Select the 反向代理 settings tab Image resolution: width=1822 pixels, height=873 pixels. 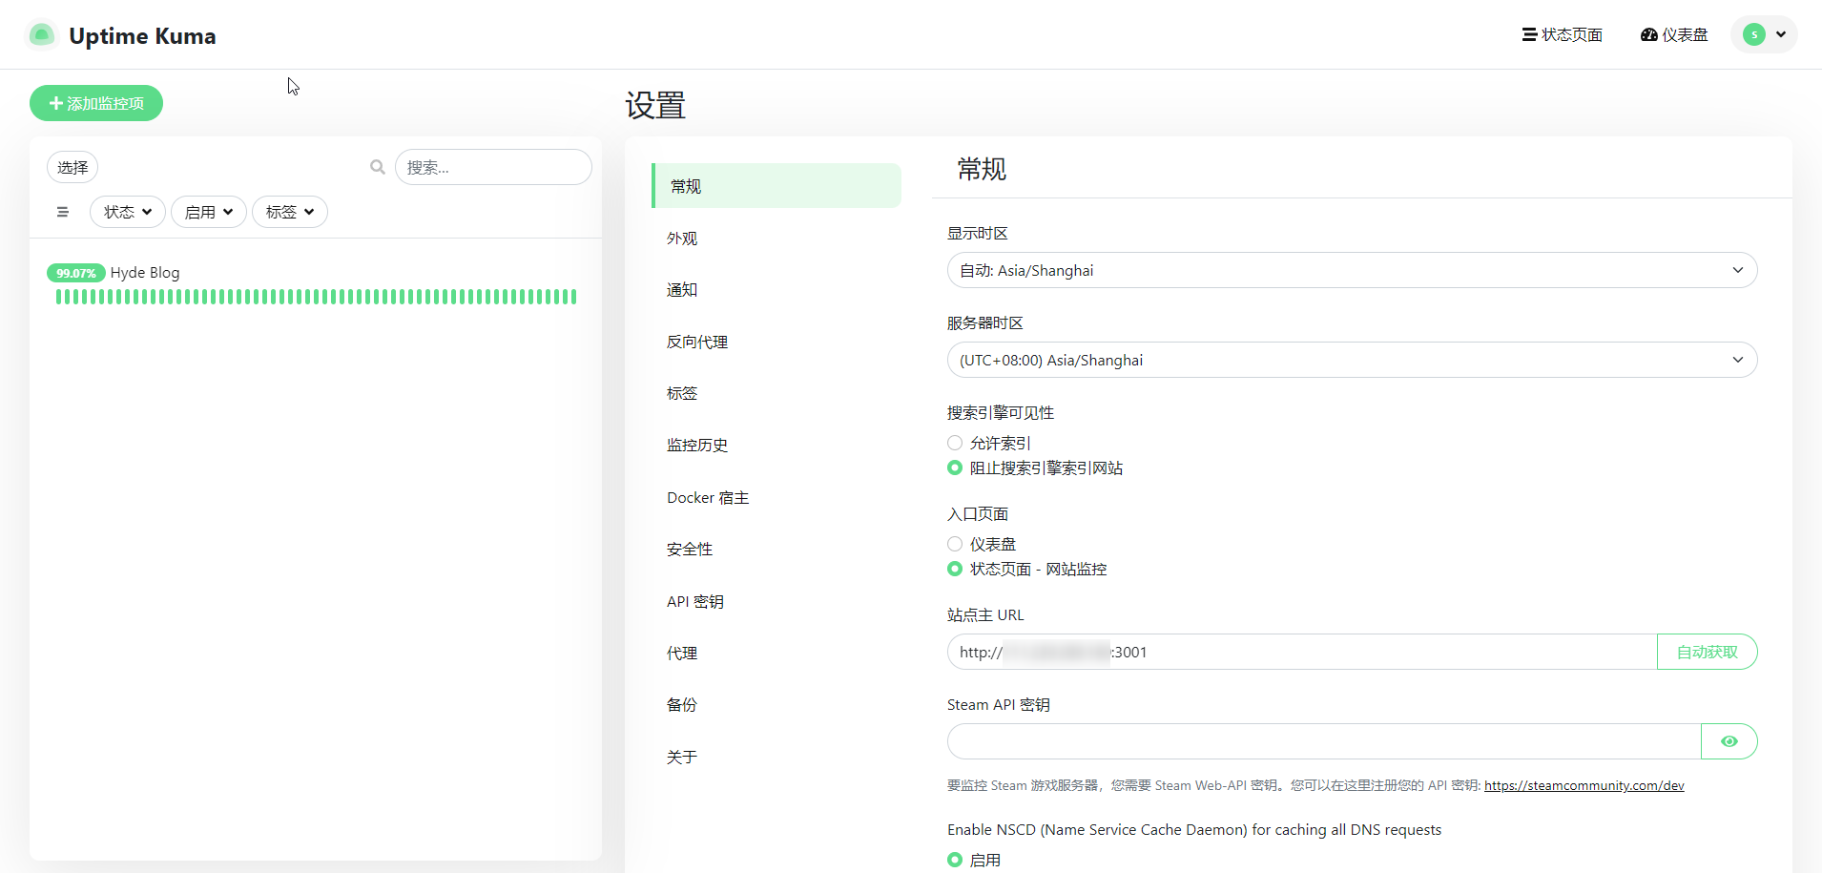click(776, 342)
